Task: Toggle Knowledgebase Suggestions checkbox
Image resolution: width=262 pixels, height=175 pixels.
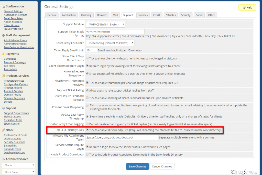Action: click(x=87, y=73)
